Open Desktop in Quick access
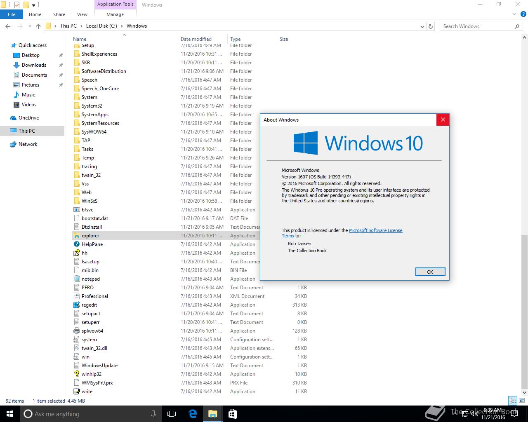The width and height of the screenshot is (528, 422). pos(31,55)
